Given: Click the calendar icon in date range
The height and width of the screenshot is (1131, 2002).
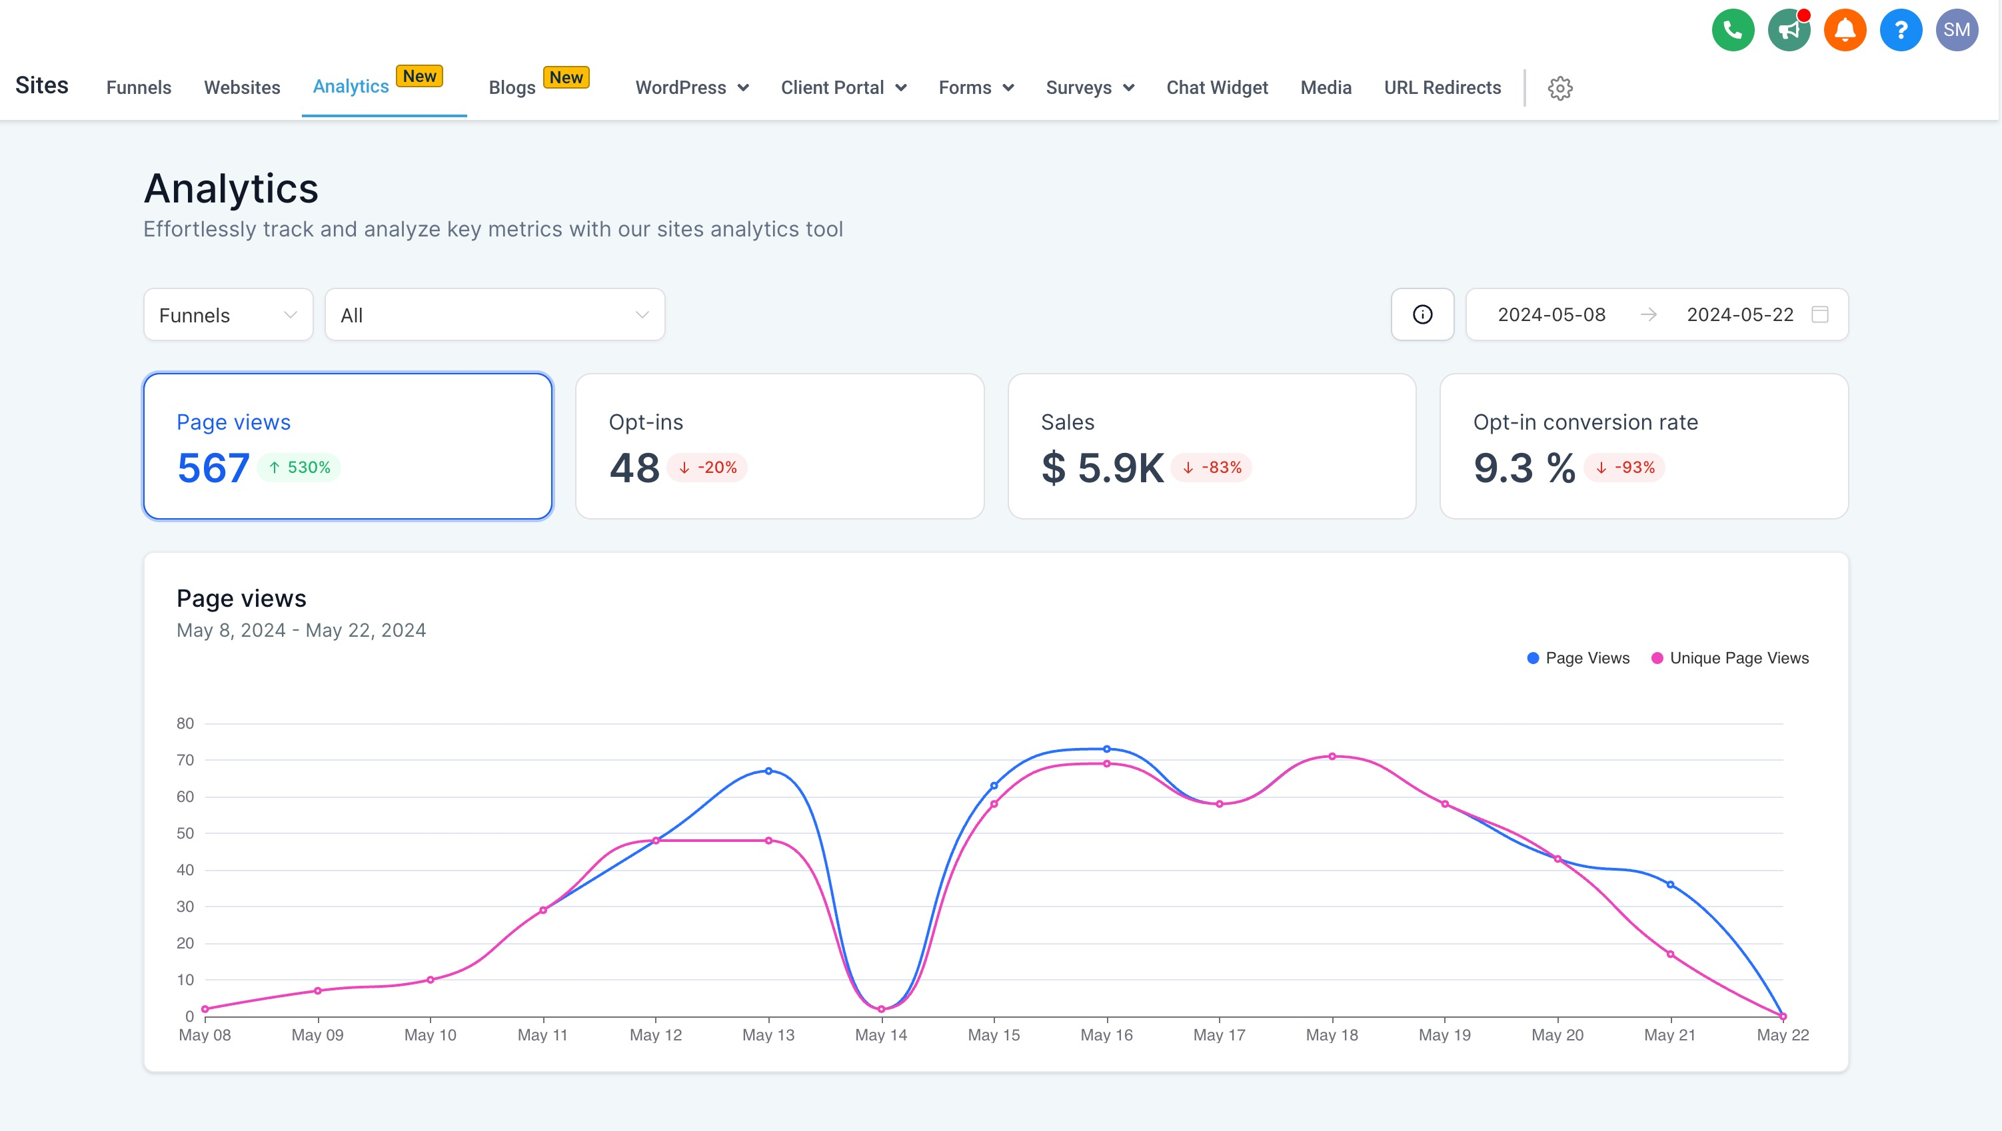Looking at the screenshot, I should [x=1819, y=314].
